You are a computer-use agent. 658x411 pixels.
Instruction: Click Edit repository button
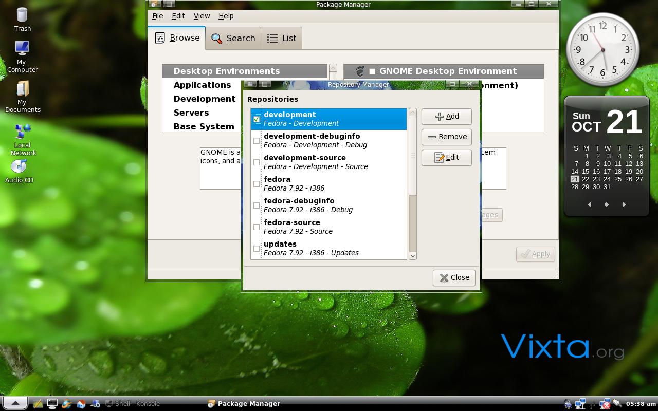(447, 157)
